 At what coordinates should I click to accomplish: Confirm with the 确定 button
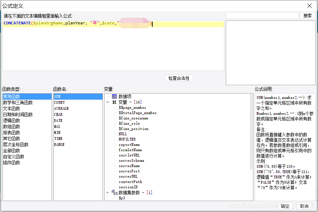tap(285, 206)
